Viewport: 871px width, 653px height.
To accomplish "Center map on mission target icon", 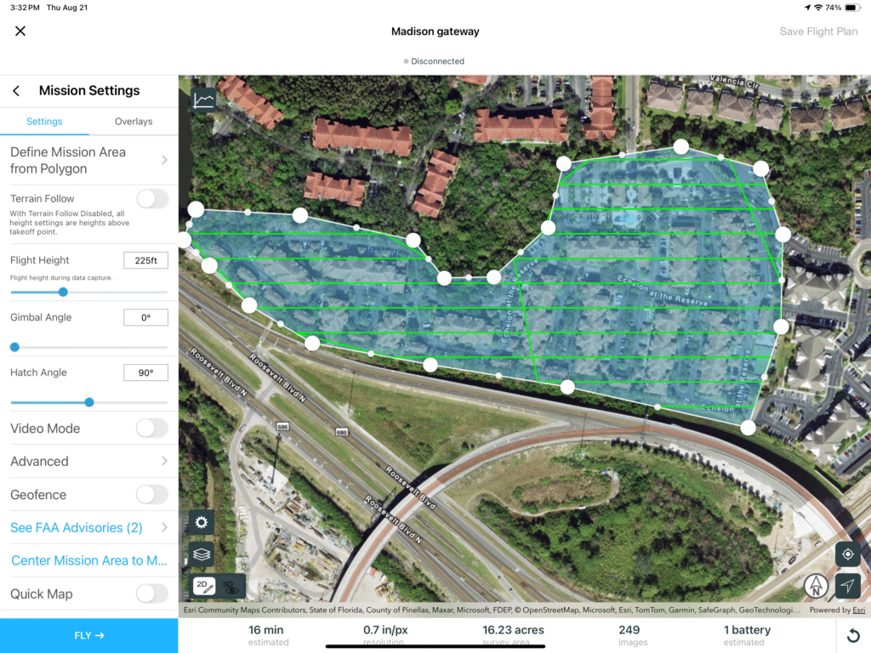I will [847, 554].
